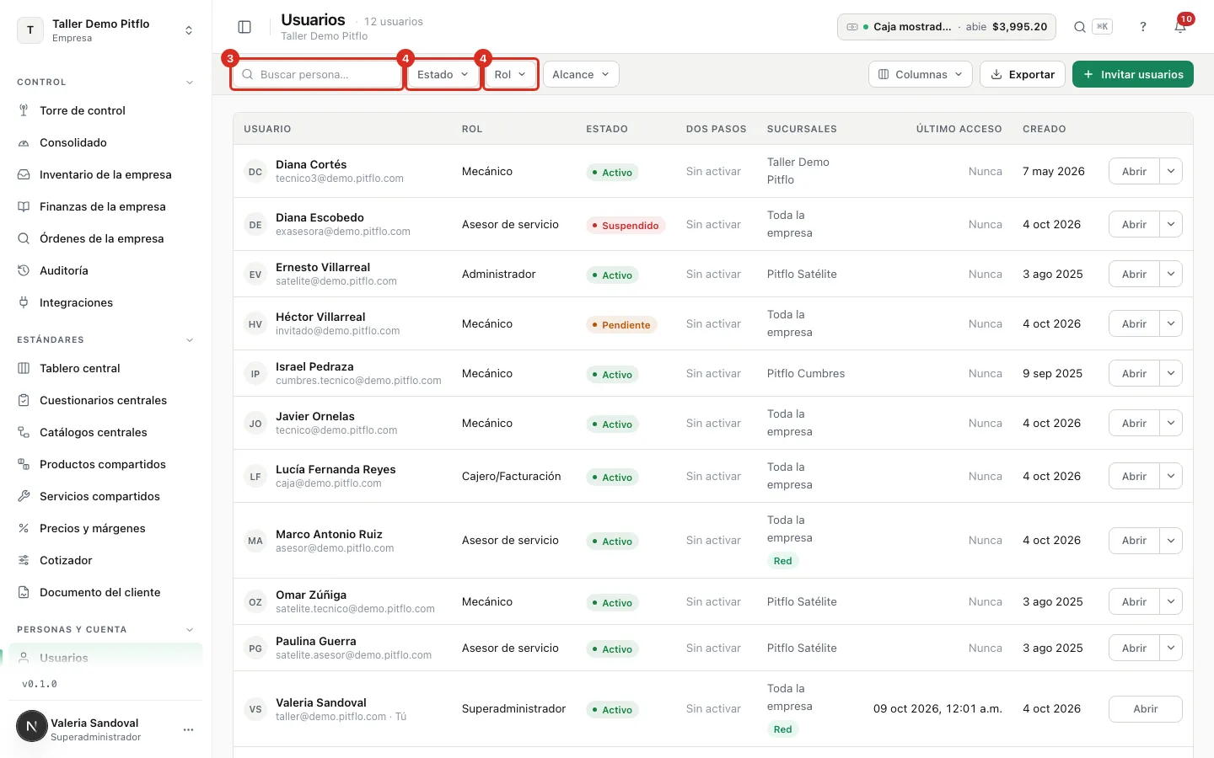Open the Caja mostrador cash status pill
Screen dimensions: 1214x758
tap(947, 27)
